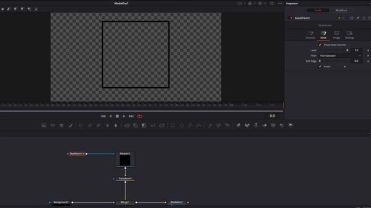Play the composition in reverse
The image size is (371, 208).
click(111, 116)
